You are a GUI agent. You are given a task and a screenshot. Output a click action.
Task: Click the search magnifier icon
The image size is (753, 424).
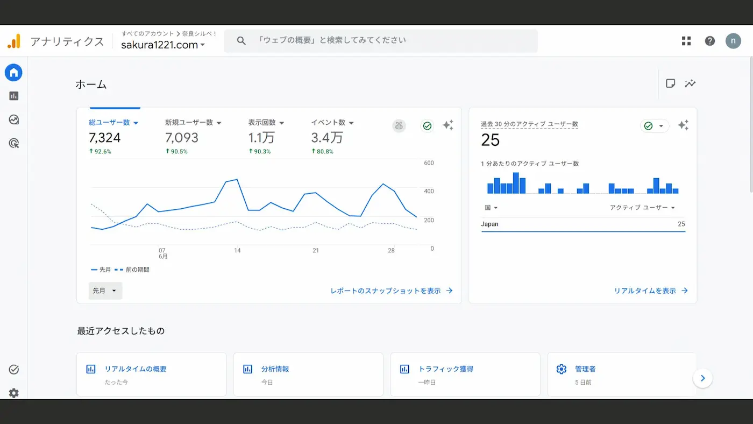(x=241, y=41)
